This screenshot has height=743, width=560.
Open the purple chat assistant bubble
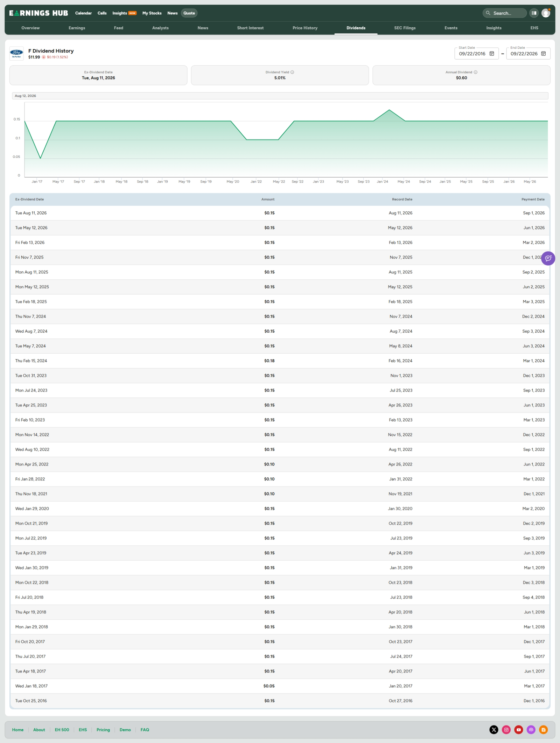[x=548, y=258]
